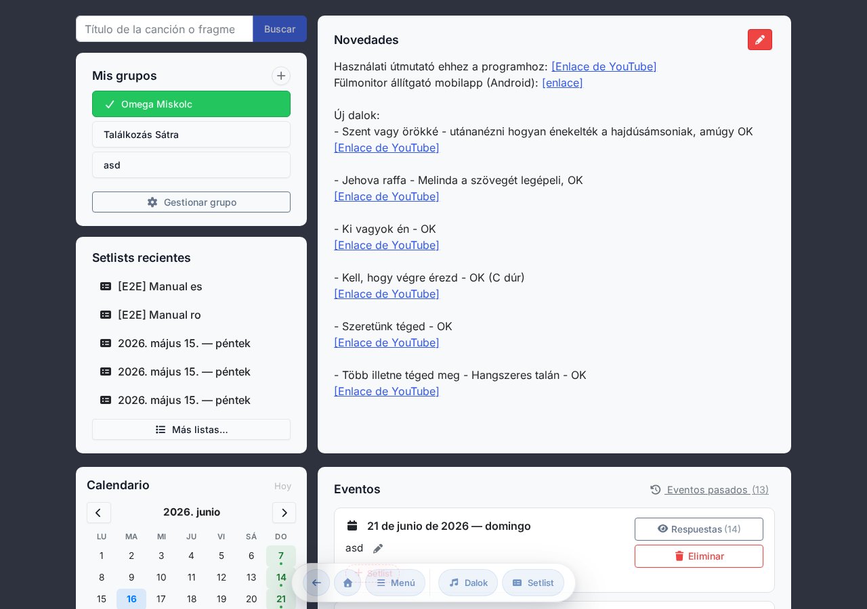Select the asd group

point(191,165)
